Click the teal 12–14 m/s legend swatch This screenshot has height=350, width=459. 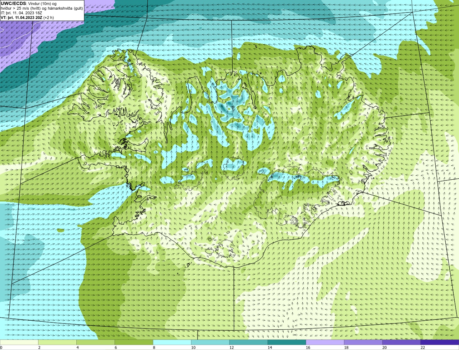[x=249, y=342]
